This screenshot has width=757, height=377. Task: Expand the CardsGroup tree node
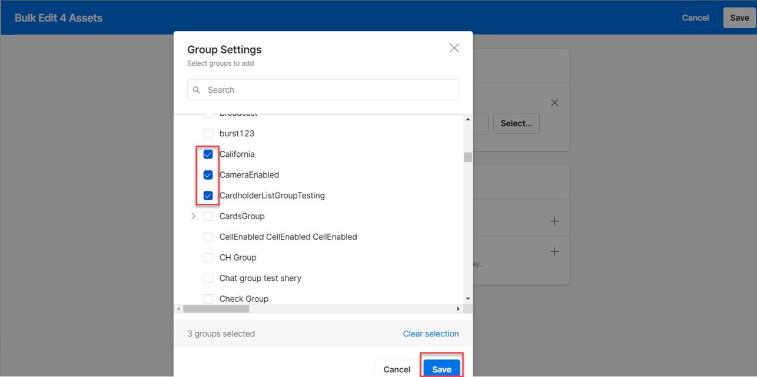(x=193, y=217)
